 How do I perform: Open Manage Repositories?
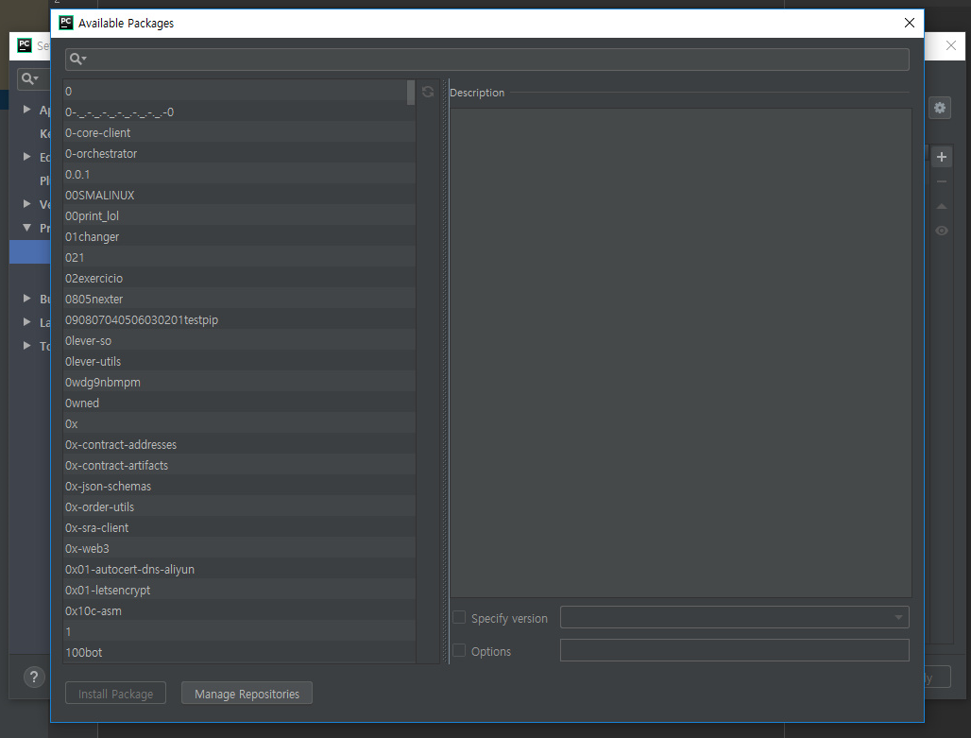(247, 694)
